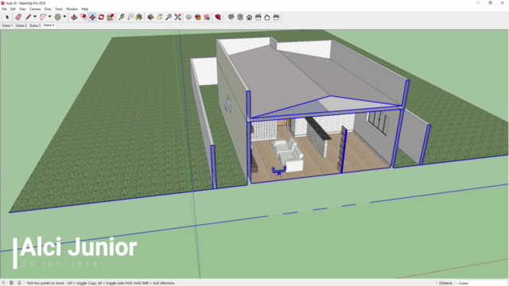Select the Tape Measure tool
This screenshot has height=286, width=509.
pos(122,17)
